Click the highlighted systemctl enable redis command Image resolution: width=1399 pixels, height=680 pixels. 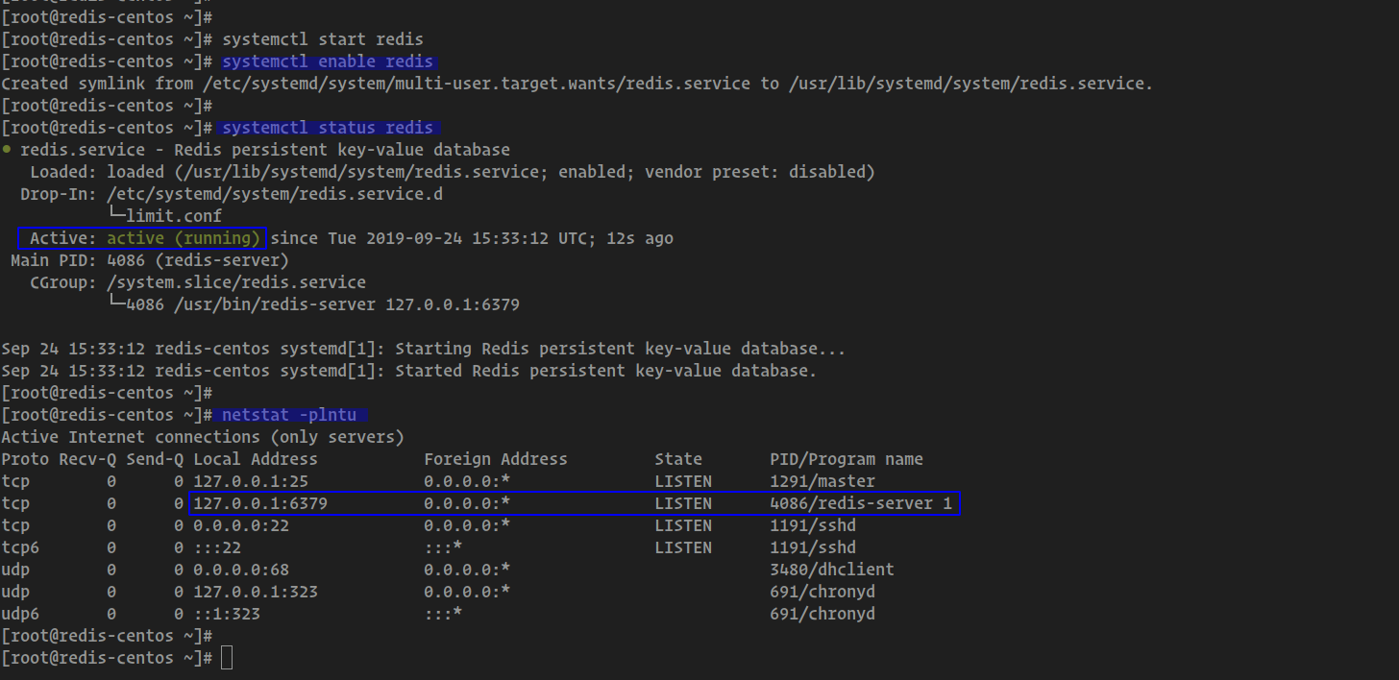tap(328, 61)
